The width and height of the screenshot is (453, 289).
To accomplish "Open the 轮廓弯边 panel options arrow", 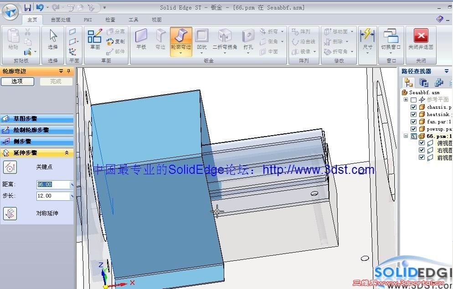I will (61, 71).
